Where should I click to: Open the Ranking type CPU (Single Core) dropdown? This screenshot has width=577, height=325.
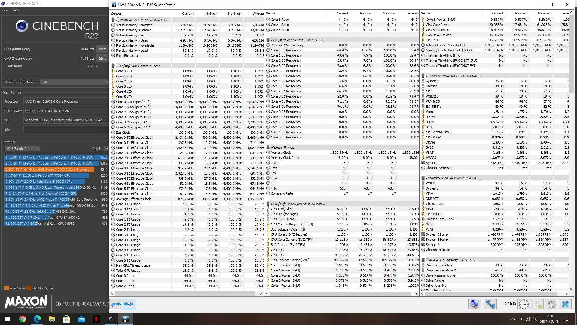point(22,149)
